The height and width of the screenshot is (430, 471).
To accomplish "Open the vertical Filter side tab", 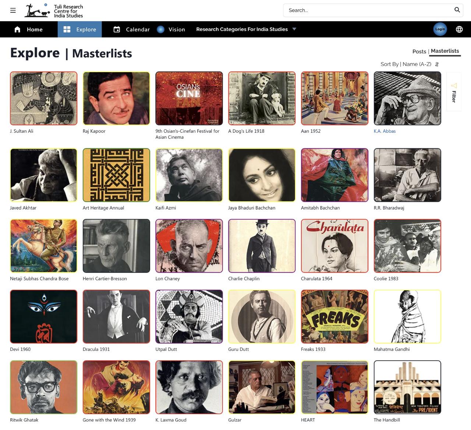I will pos(454,92).
